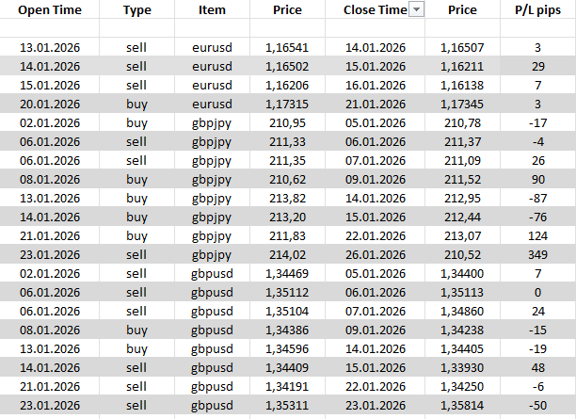576x419 pixels.
Task: Select the cell with price 1,16541
Action: coord(287,47)
